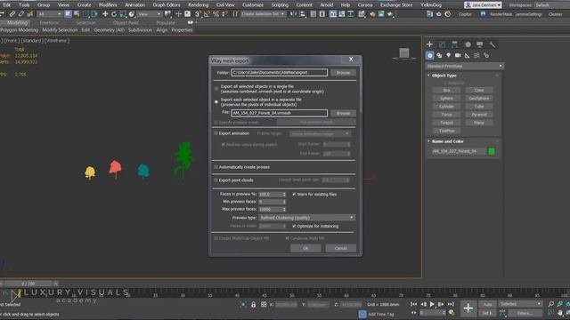Toggle the Angle Snap tool
The image size is (570, 320).
(207, 14)
